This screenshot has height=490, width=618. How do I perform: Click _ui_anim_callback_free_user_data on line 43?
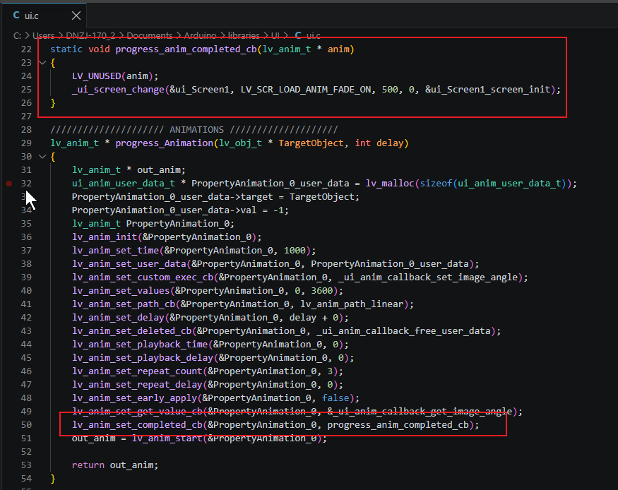[403, 331]
